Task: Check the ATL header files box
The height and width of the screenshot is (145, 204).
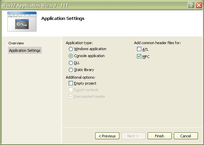Action: point(139,49)
